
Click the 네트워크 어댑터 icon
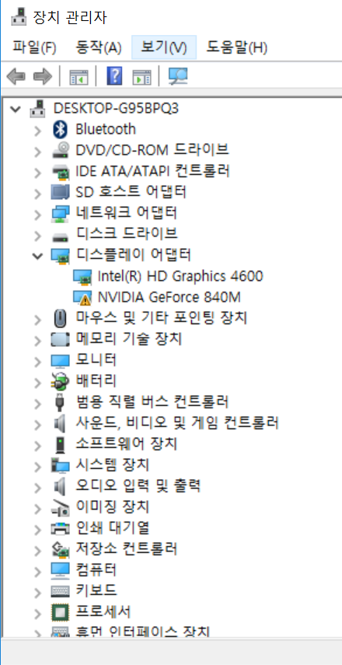tap(60, 213)
